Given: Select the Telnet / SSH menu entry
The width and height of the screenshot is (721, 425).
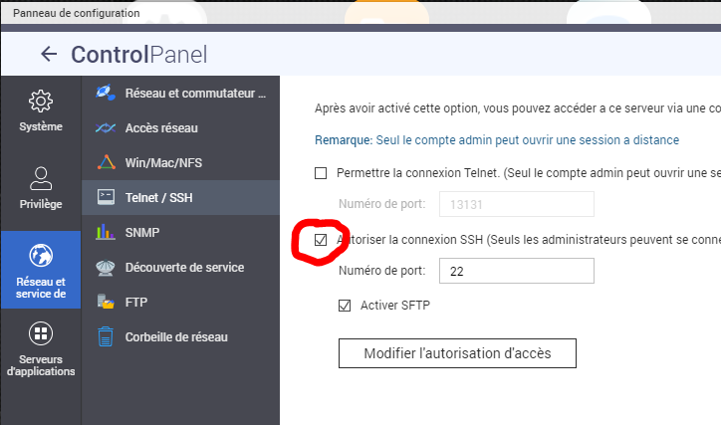Looking at the screenshot, I should [x=159, y=197].
